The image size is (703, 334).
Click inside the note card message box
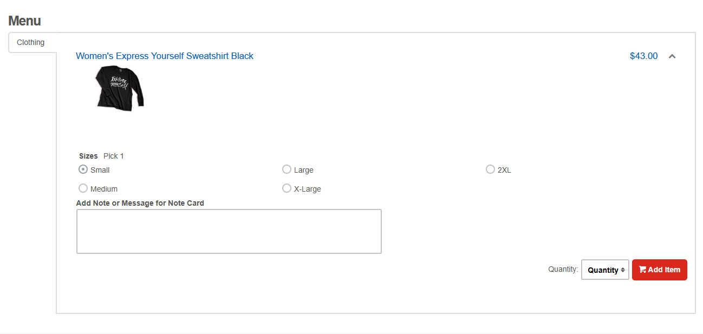pyautogui.click(x=229, y=231)
